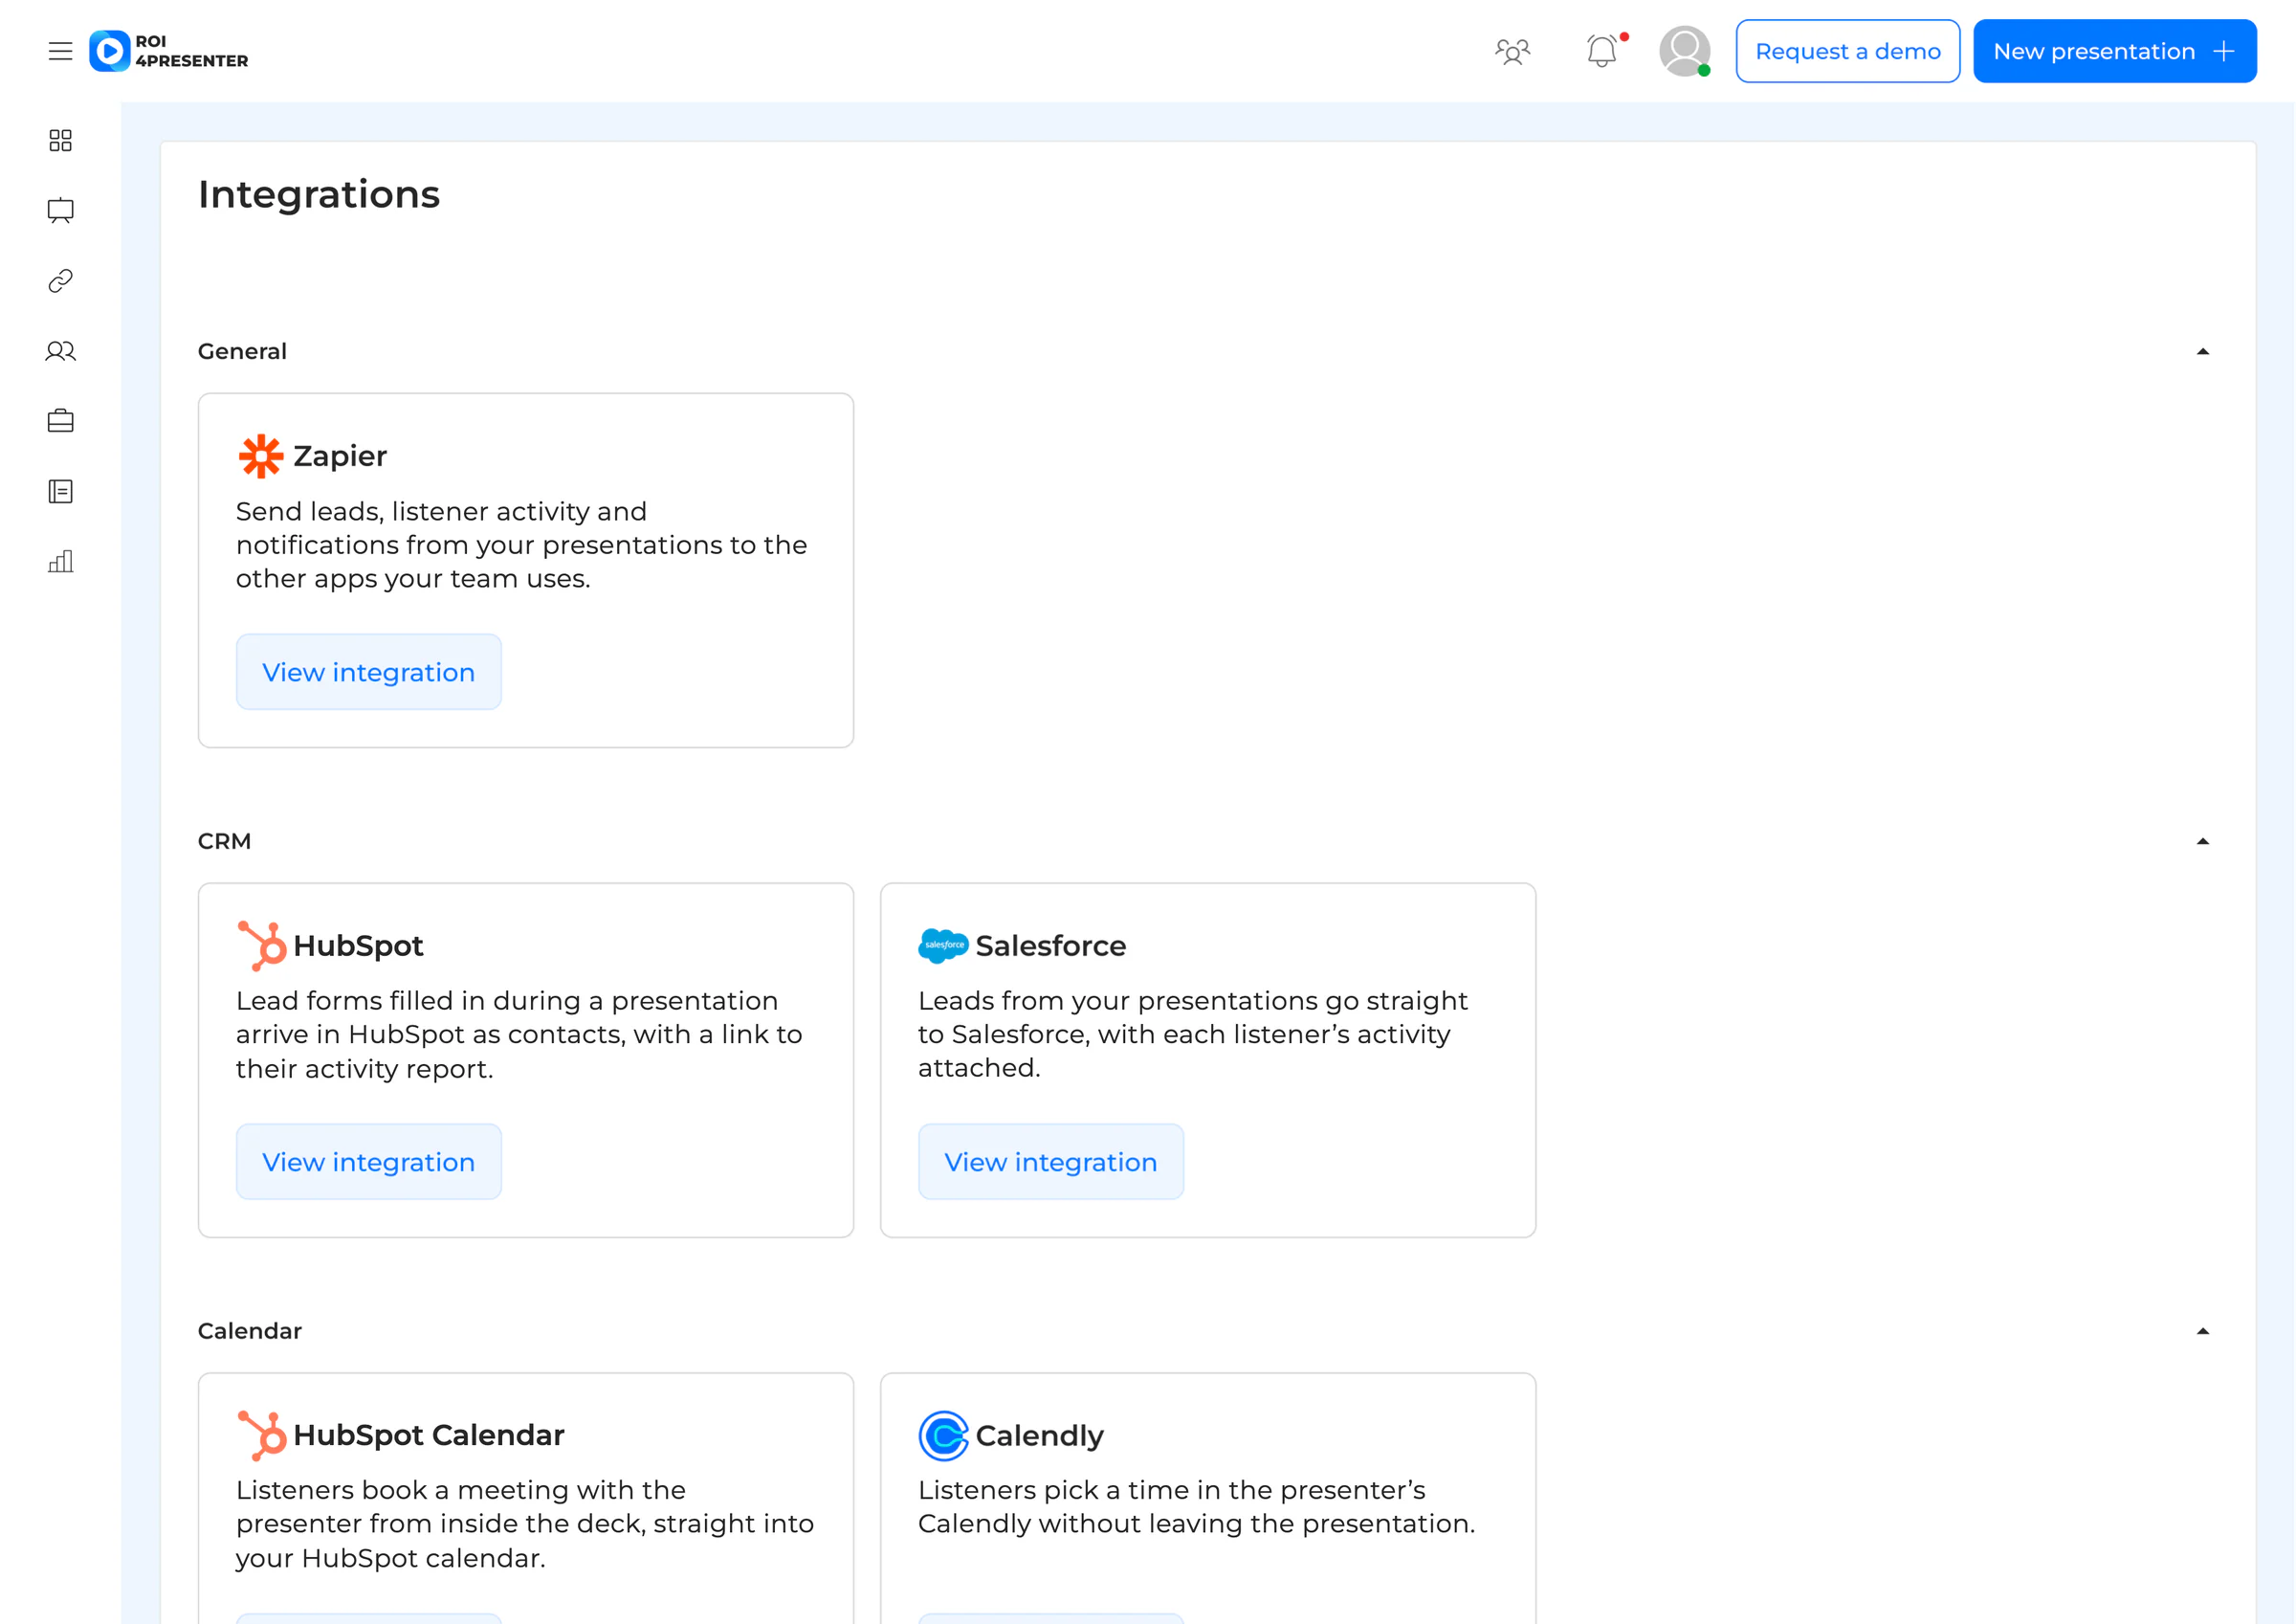Click the Salesforce cloud logo
This screenshot has width=2296, height=1624.
[x=943, y=945]
